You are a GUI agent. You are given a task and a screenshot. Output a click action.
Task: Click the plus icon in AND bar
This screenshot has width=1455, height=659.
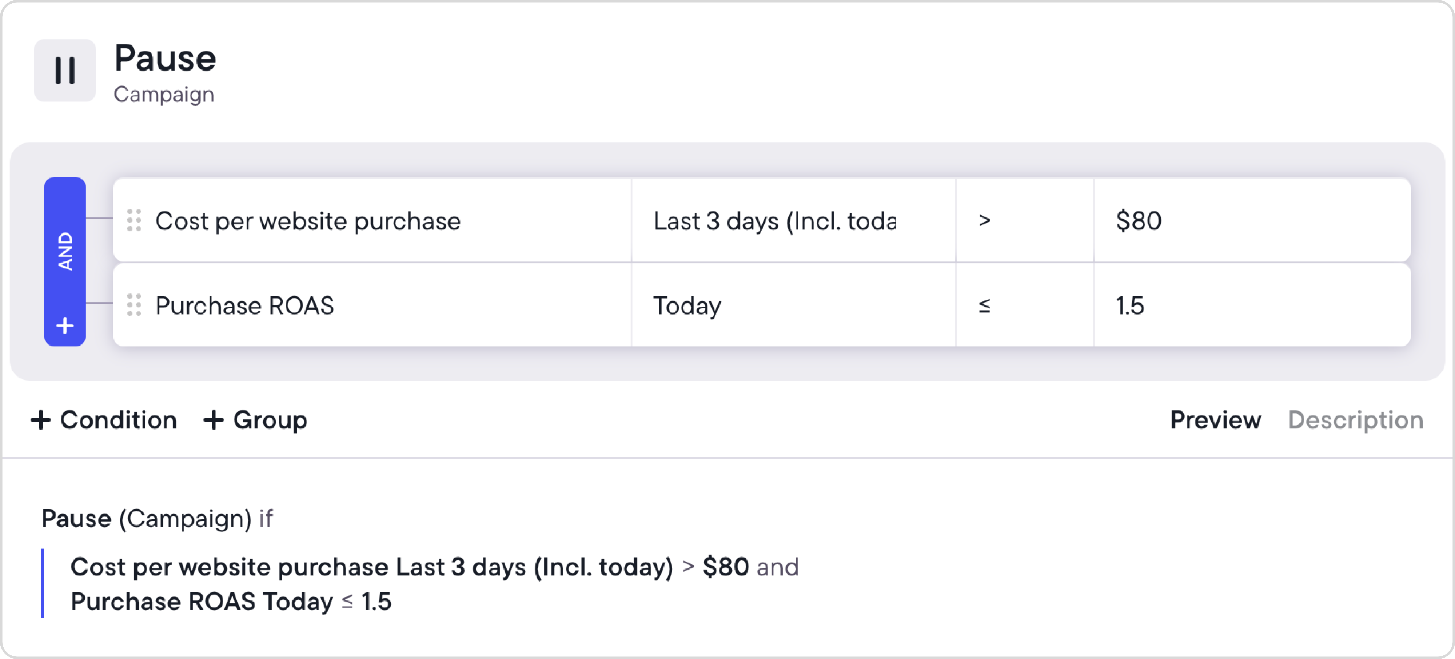[x=65, y=325]
